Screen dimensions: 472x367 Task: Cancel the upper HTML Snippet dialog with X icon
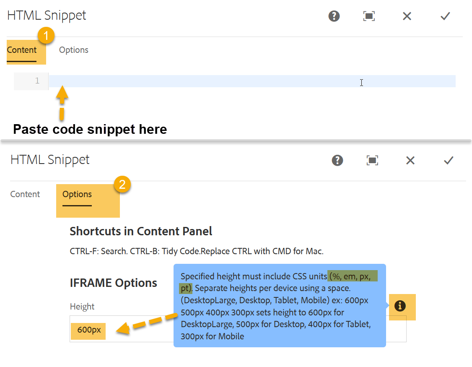point(407,16)
